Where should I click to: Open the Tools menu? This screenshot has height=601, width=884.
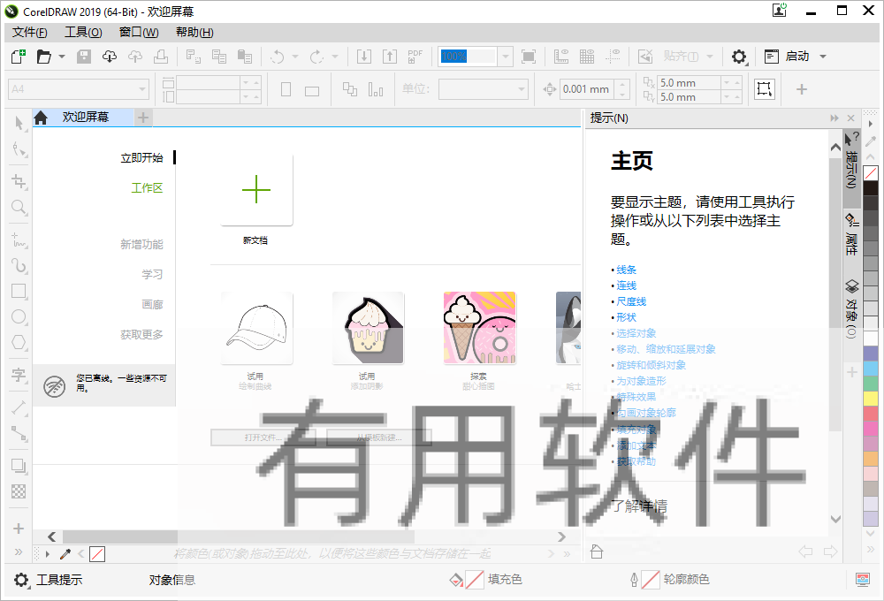click(x=83, y=32)
